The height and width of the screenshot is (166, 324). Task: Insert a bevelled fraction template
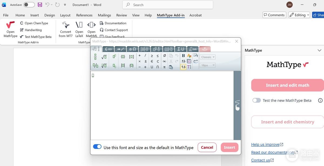pyautogui.click(x=95, y=65)
